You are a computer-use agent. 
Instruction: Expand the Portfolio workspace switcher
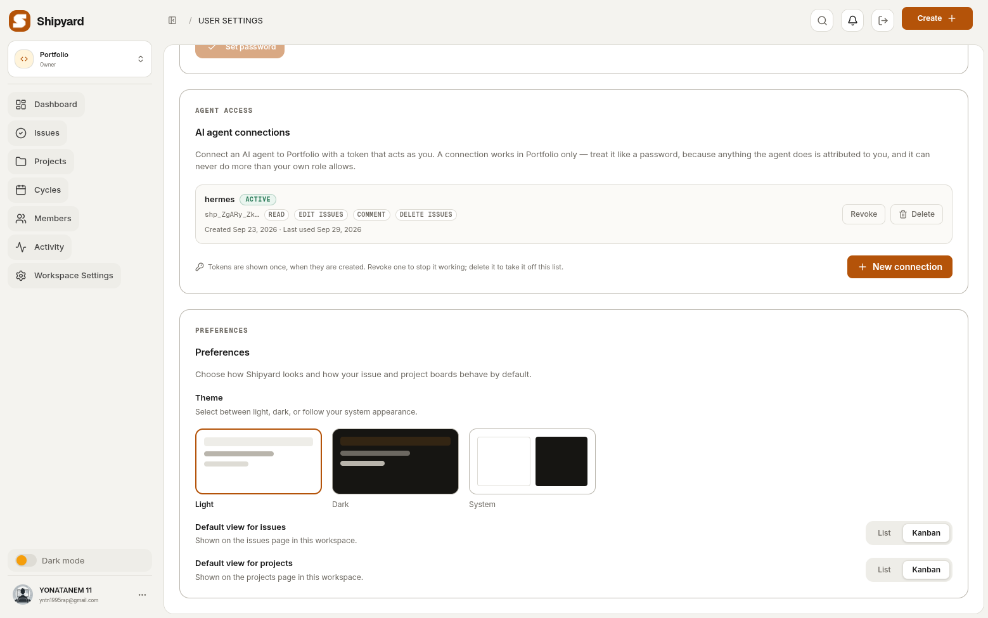80,59
